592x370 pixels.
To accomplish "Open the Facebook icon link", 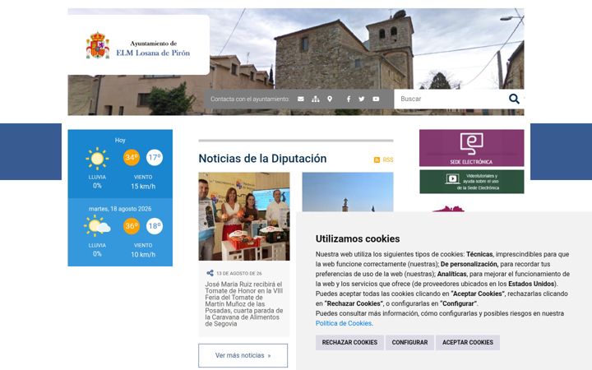I will [x=349, y=99].
